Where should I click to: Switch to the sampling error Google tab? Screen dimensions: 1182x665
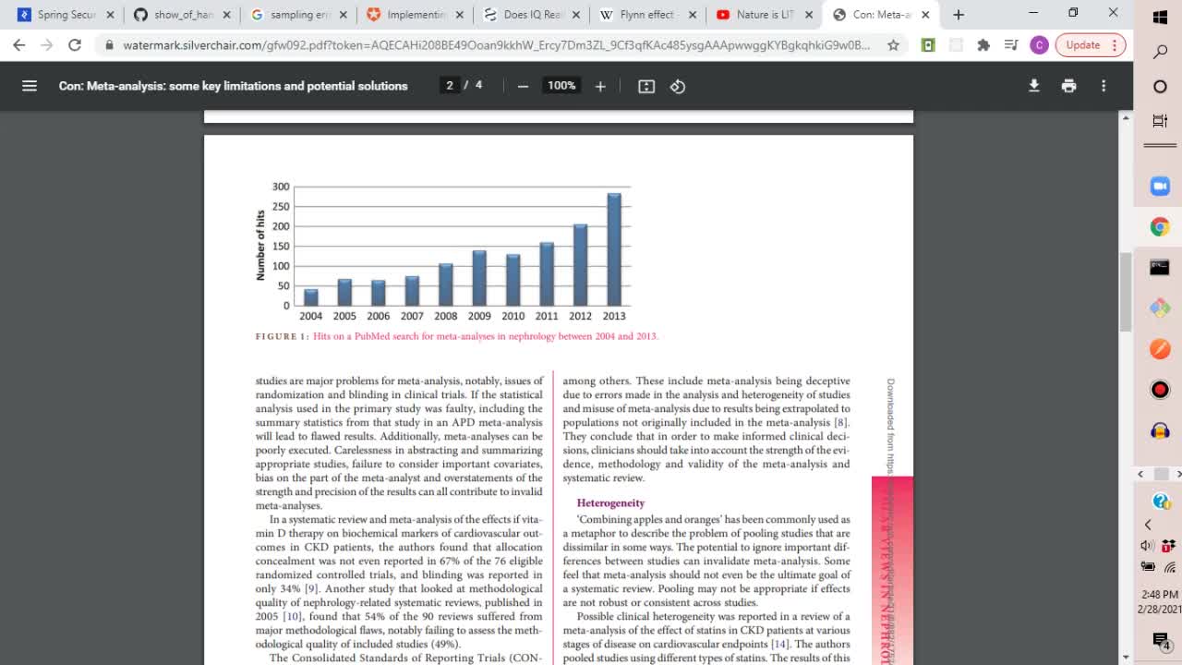[x=299, y=15]
